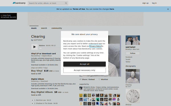The width and height of the screenshot is (171, 106).
Task: Click Buy Vinyl
Action: tap(37, 71)
